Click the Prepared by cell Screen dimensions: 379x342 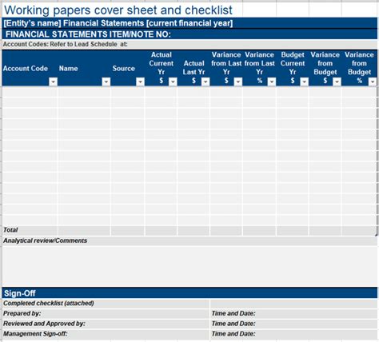coord(106,313)
